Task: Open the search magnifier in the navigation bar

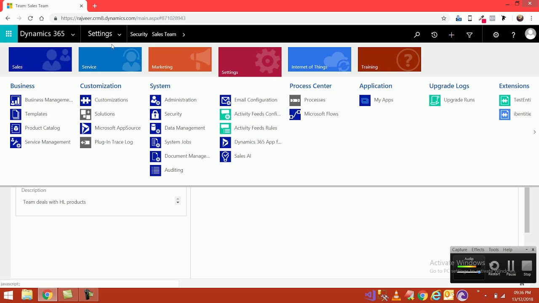Action: [x=417, y=35]
